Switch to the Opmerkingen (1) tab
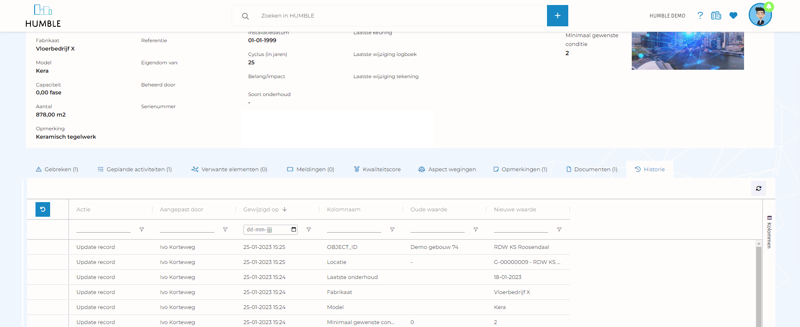 coord(520,169)
